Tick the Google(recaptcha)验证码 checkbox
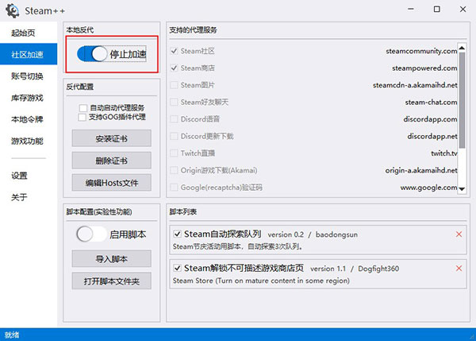 pyautogui.click(x=174, y=187)
